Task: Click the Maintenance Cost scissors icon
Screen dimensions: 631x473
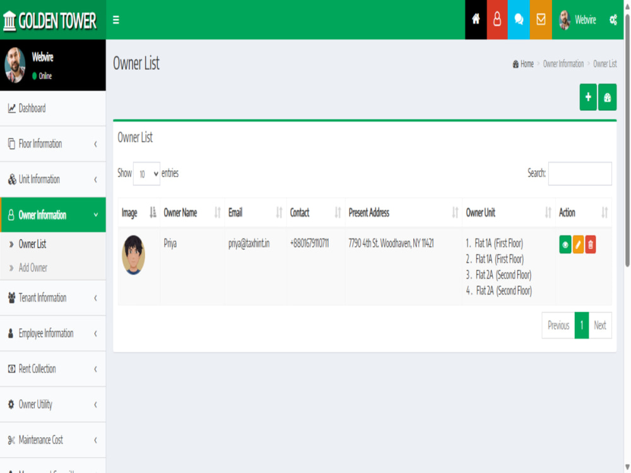Action: 11,440
